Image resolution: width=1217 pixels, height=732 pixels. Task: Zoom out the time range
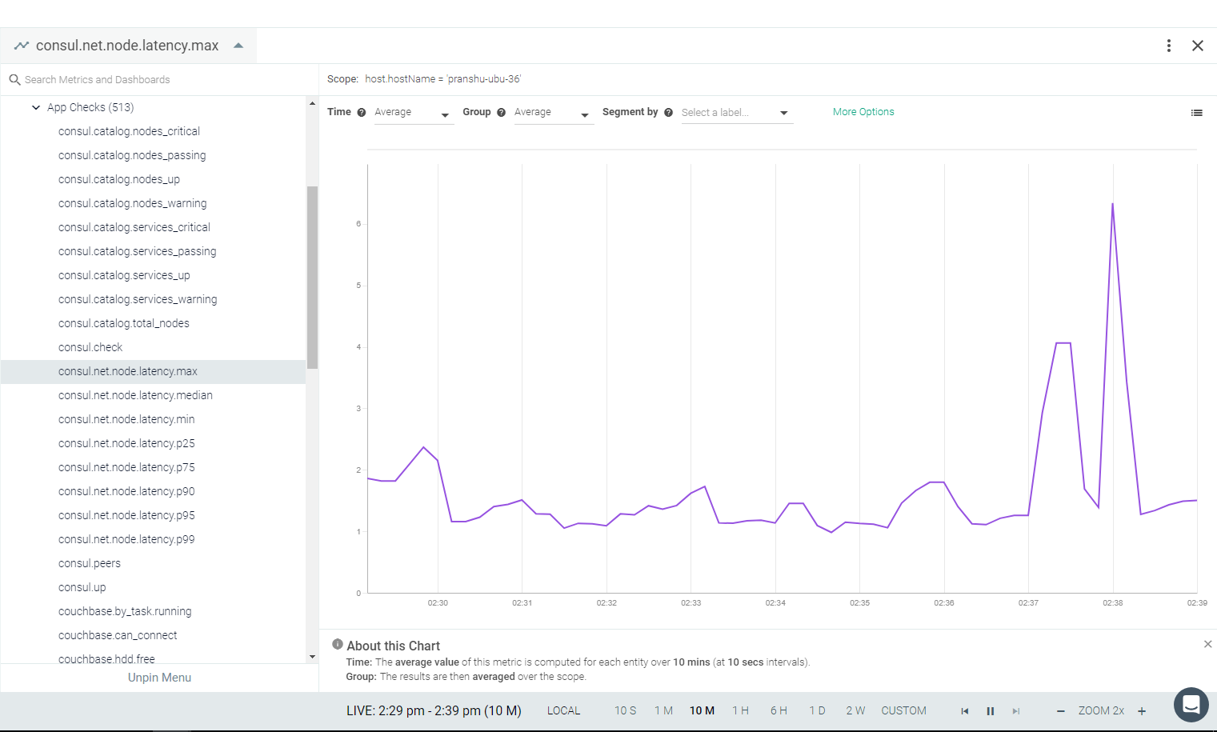click(1061, 711)
